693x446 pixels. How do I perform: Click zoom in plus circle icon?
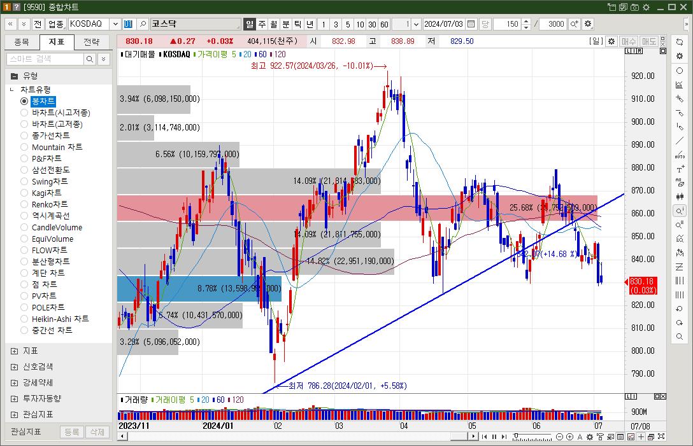(569, 436)
